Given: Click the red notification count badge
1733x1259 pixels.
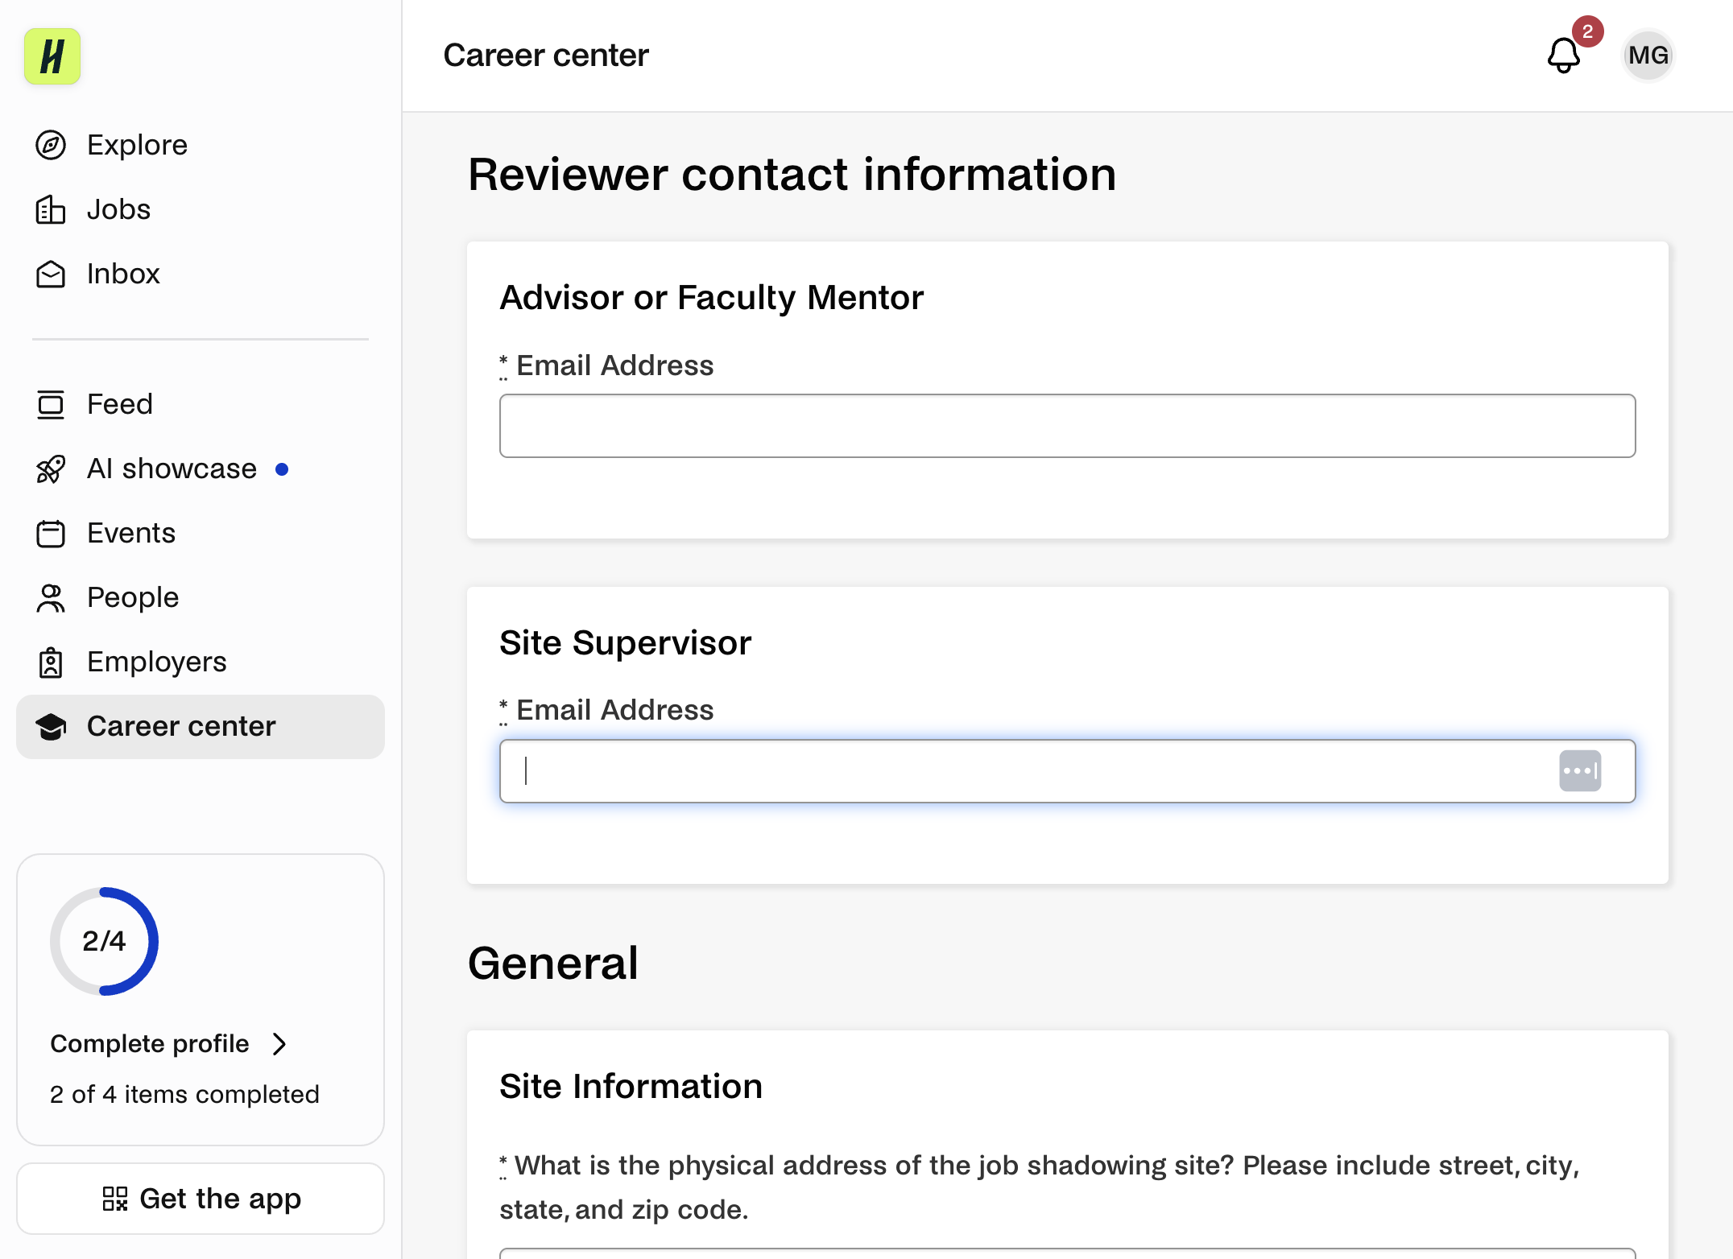Looking at the screenshot, I should click(1587, 31).
